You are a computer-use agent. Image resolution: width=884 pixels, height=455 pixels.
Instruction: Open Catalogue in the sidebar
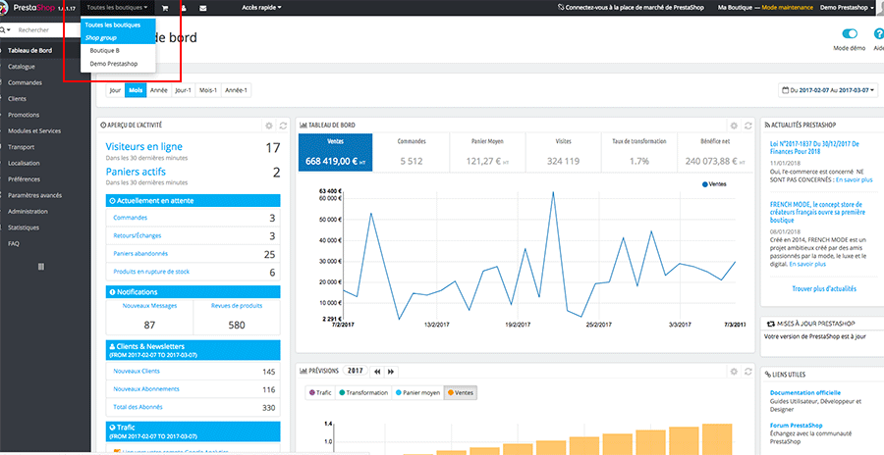[22, 67]
